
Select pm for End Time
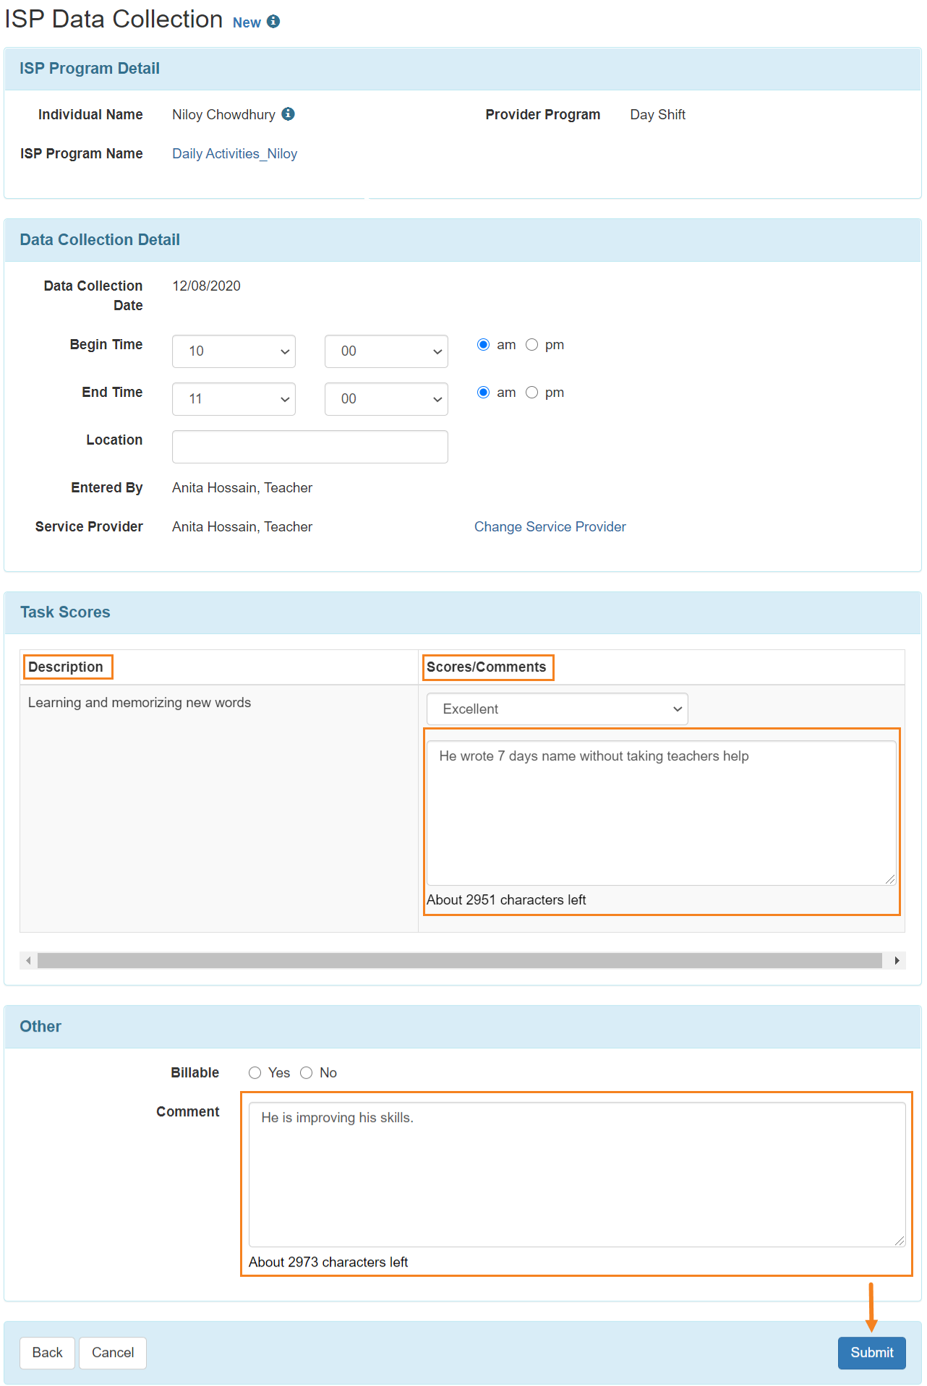531,393
